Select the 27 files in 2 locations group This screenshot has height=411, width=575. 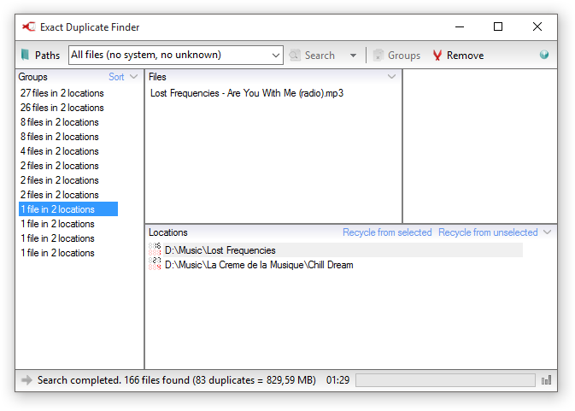pos(62,93)
